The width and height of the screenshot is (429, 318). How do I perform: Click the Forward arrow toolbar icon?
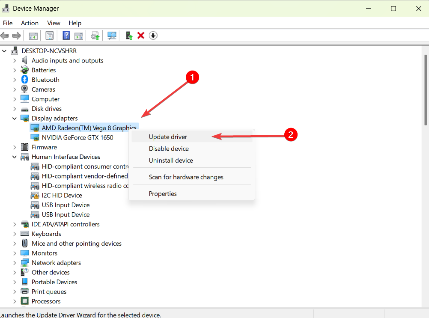(17, 36)
